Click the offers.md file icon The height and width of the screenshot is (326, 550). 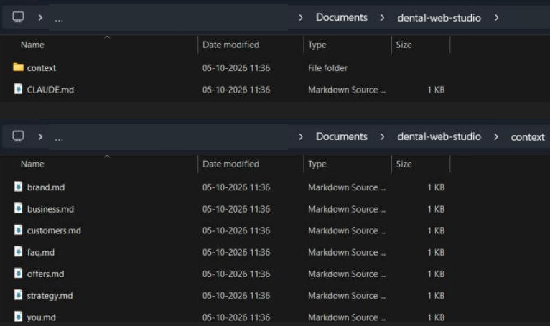pyautogui.click(x=18, y=273)
